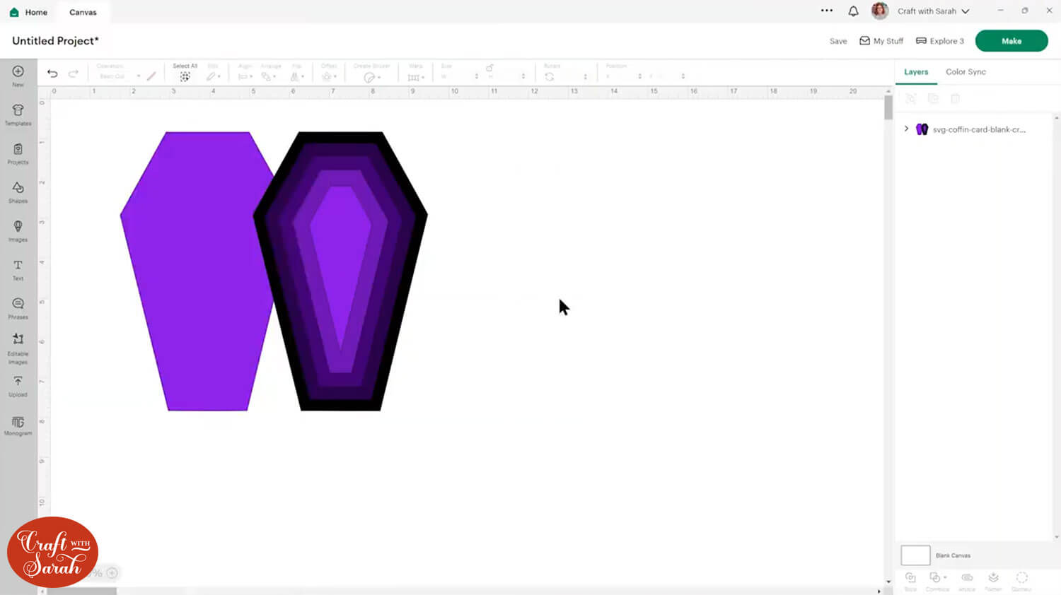Open the Monogram maker
Image resolution: width=1061 pixels, height=595 pixels.
[18, 425]
